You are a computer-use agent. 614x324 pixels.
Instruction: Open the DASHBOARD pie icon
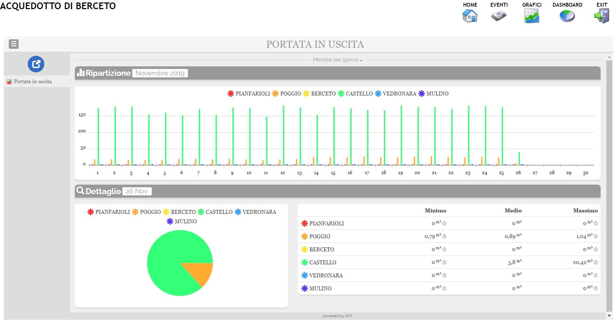click(x=567, y=16)
